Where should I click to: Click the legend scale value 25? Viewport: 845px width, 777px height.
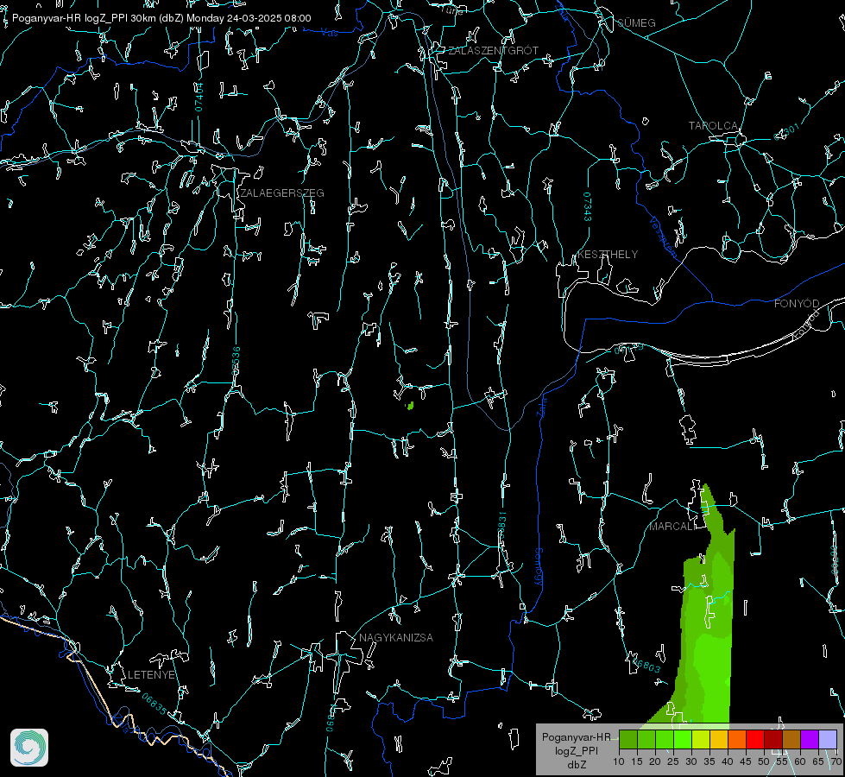[x=673, y=761]
